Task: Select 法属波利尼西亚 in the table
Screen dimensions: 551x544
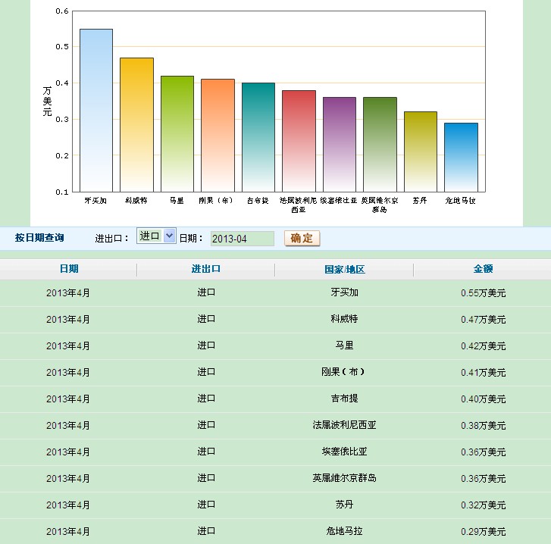Action: click(344, 425)
